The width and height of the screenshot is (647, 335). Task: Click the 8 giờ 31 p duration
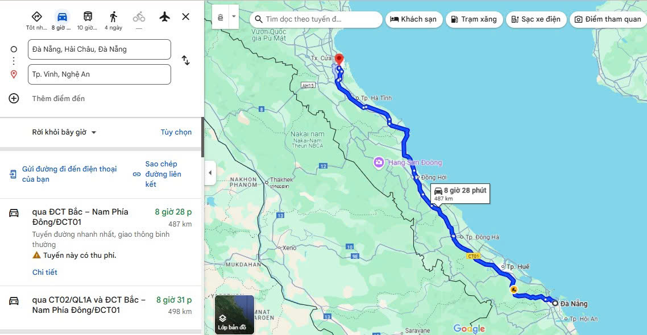[174, 300]
